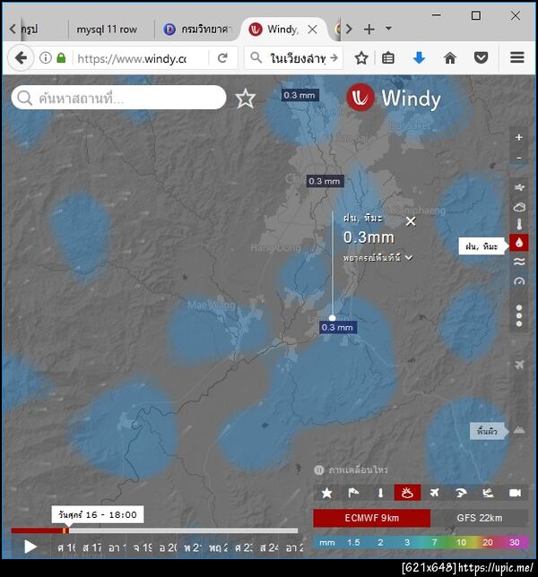Show windsock wind stations
The image size is (538, 577).
pos(353,493)
